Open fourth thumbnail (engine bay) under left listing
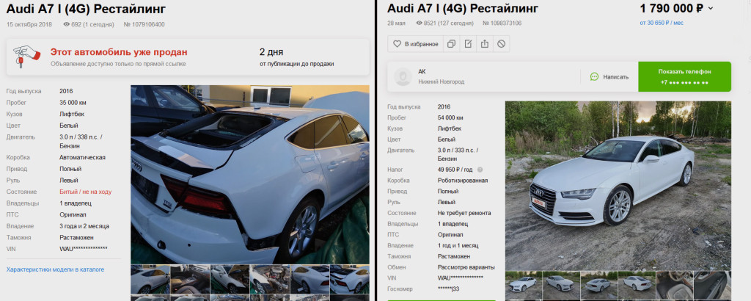 [270, 280]
